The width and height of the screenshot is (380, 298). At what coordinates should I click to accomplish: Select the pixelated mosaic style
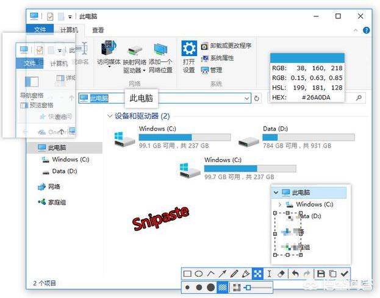237,288
